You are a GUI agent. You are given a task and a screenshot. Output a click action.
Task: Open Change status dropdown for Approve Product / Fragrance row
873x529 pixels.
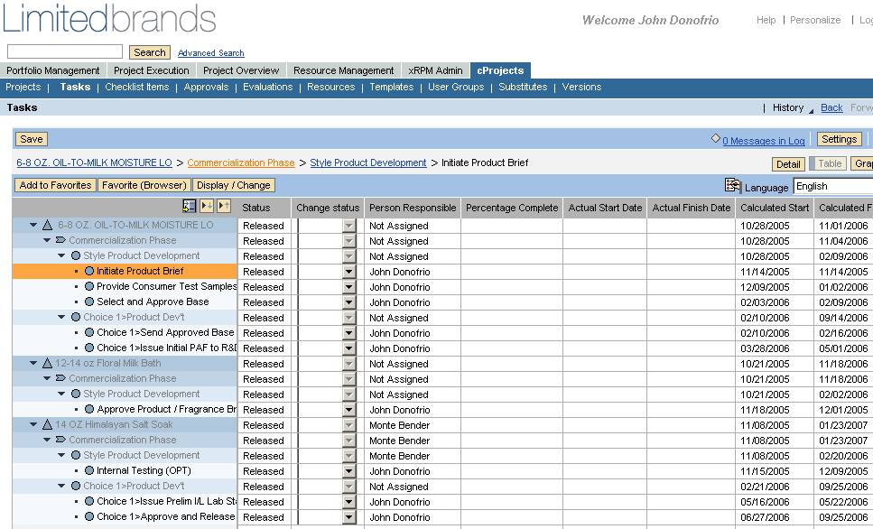point(349,410)
